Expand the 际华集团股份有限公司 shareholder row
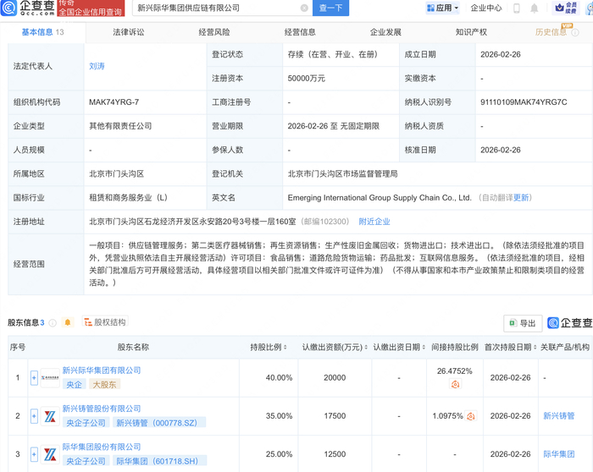Screen dimensions: 593x472 (x=33, y=454)
